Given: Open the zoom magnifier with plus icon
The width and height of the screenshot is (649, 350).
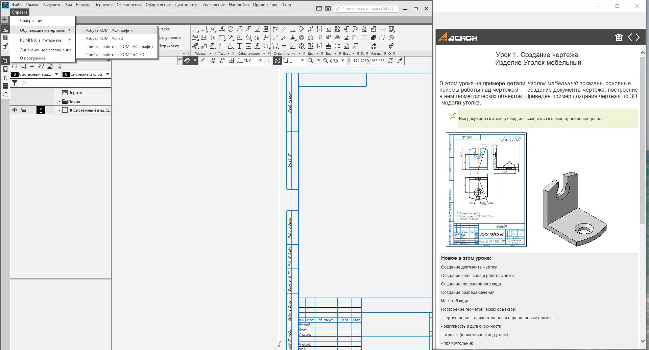Looking at the screenshot, I should click(x=326, y=61).
